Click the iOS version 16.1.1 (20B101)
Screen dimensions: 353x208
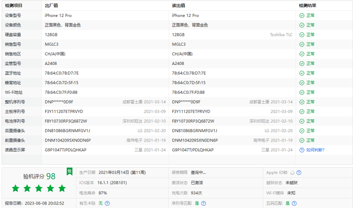coord(112,183)
